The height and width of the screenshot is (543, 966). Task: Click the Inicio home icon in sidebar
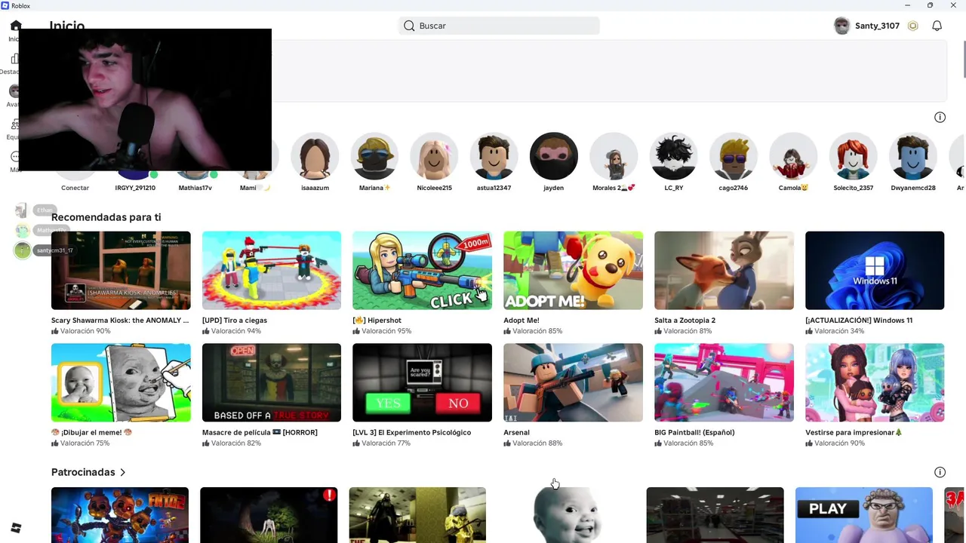[15, 26]
